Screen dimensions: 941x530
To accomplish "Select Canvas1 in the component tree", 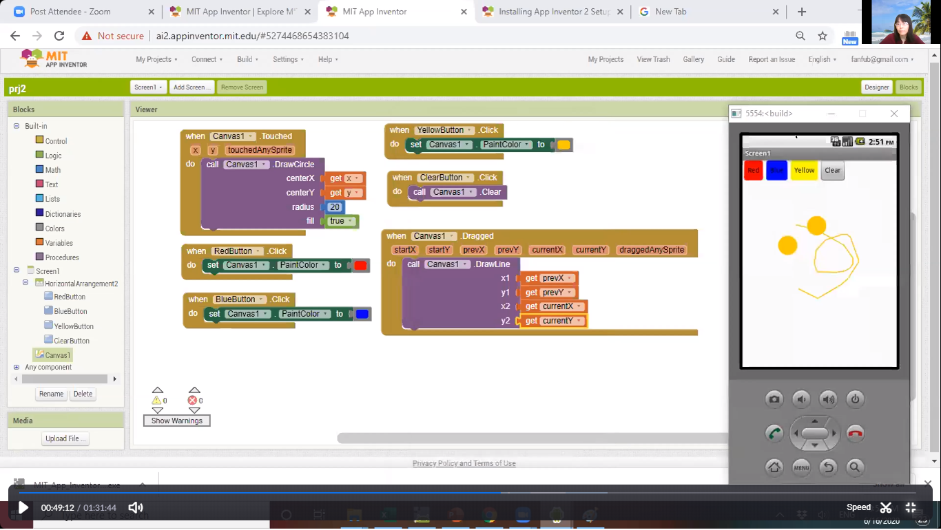I will [57, 355].
